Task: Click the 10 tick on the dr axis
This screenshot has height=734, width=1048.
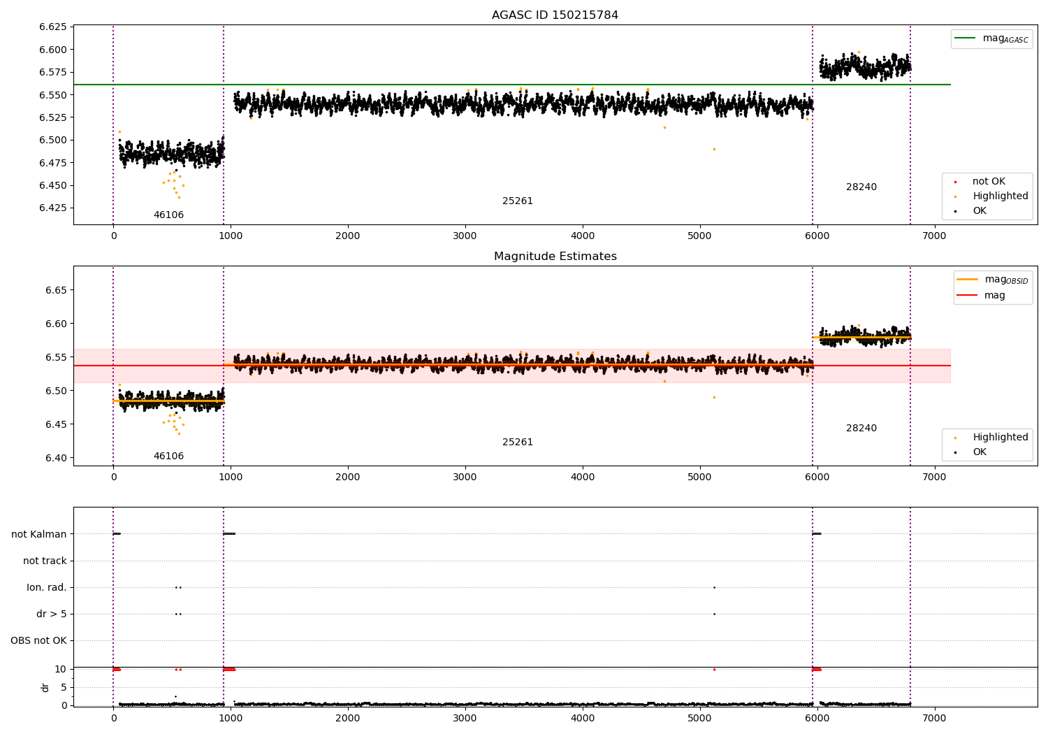Action: (61, 670)
